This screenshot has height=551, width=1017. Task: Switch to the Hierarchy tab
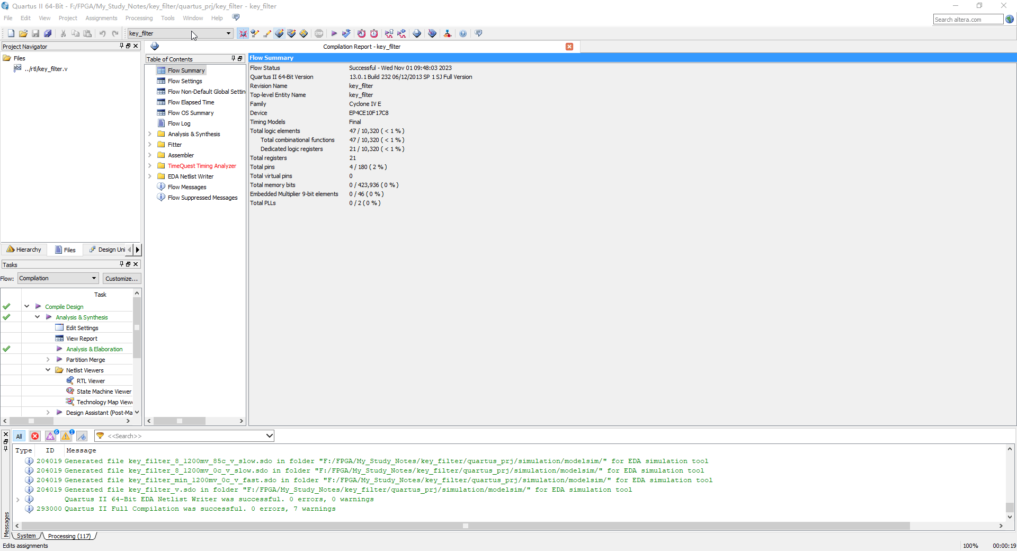tap(24, 250)
